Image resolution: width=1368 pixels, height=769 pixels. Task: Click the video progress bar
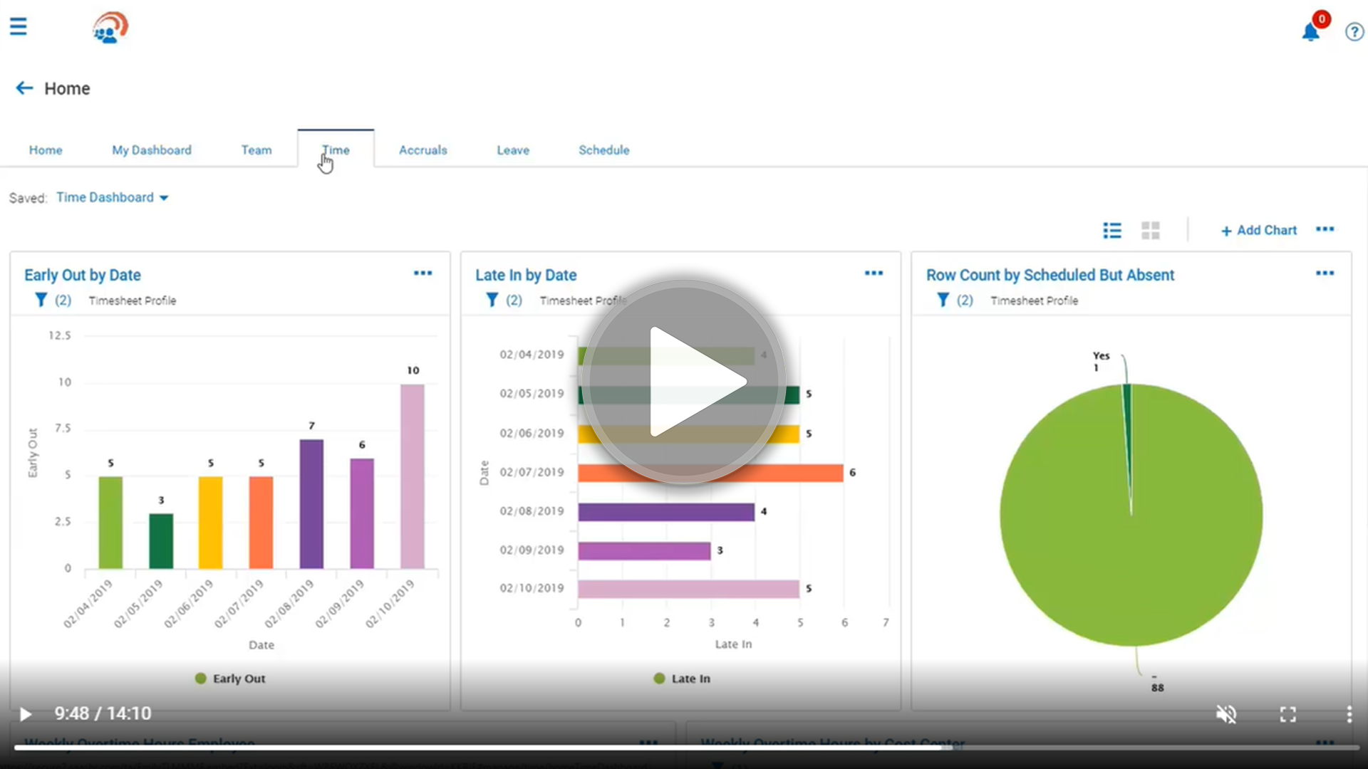click(684, 748)
